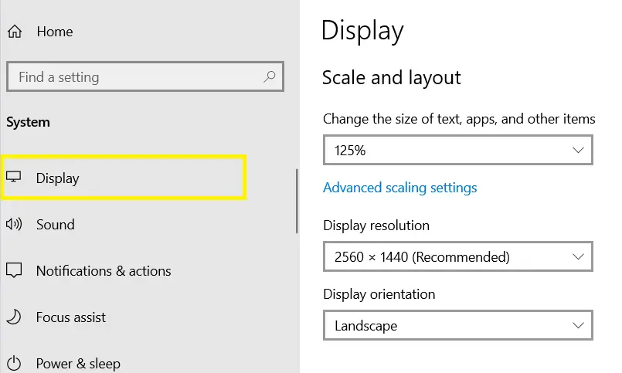The image size is (622, 373).
Task: Open Advanced scaling settings link
Action: [400, 188]
